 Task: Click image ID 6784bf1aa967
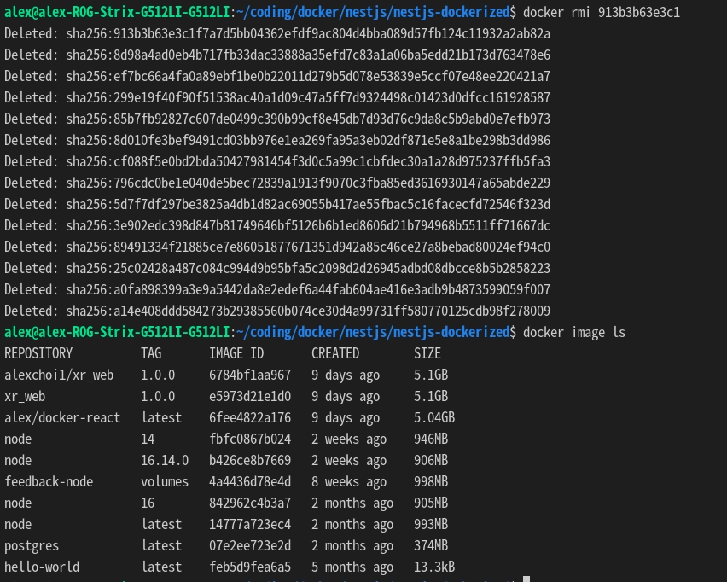pyautogui.click(x=250, y=375)
